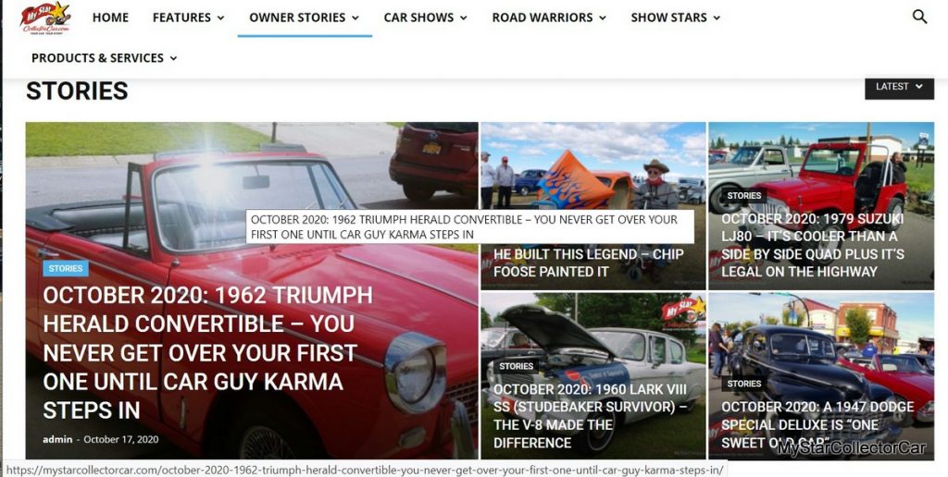
Task: Expand Products & Services menu
Action: pos(104,58)
